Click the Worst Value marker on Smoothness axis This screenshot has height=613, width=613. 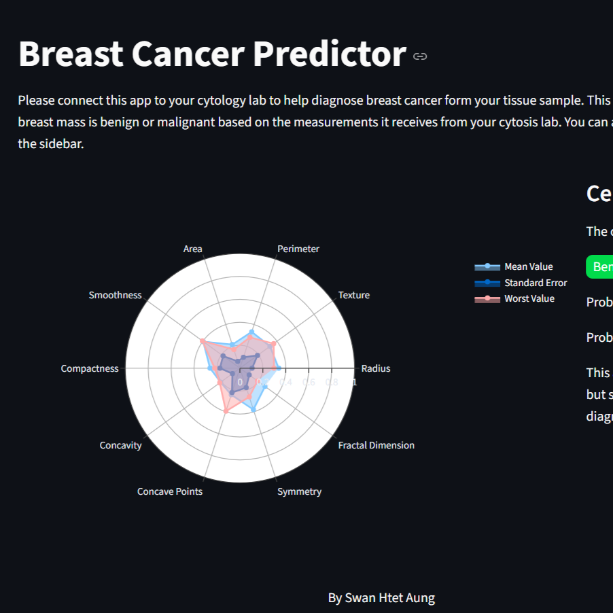pos(203,341)
